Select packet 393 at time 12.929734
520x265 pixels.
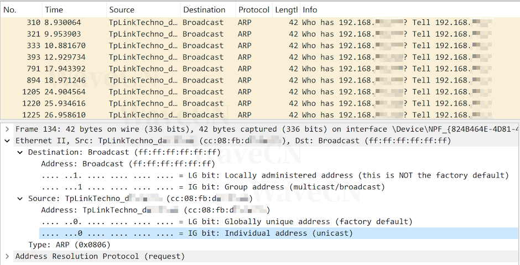221,58
